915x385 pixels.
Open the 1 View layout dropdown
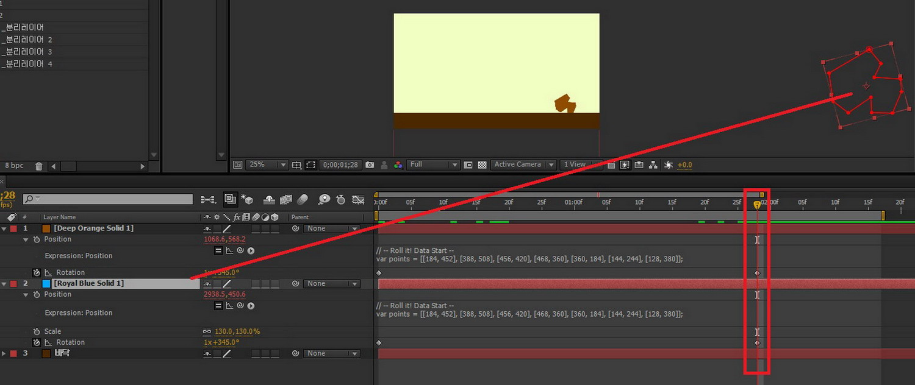tap(581, 164)
